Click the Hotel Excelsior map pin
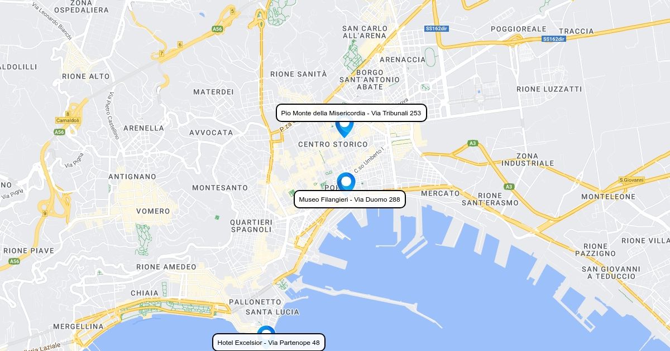670x351 pixels. pyautogui.click(x=266, y=331)
